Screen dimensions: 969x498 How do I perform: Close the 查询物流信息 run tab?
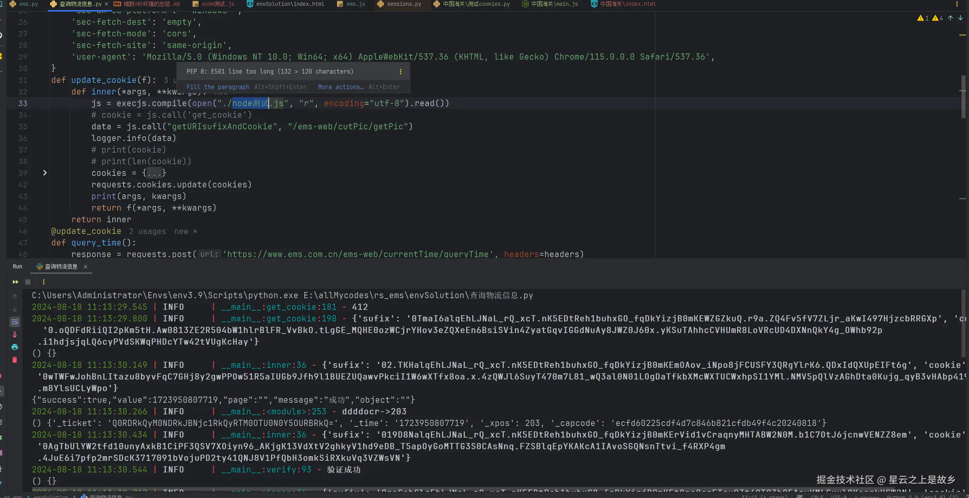pyautogui.click(x=86, y=267)
